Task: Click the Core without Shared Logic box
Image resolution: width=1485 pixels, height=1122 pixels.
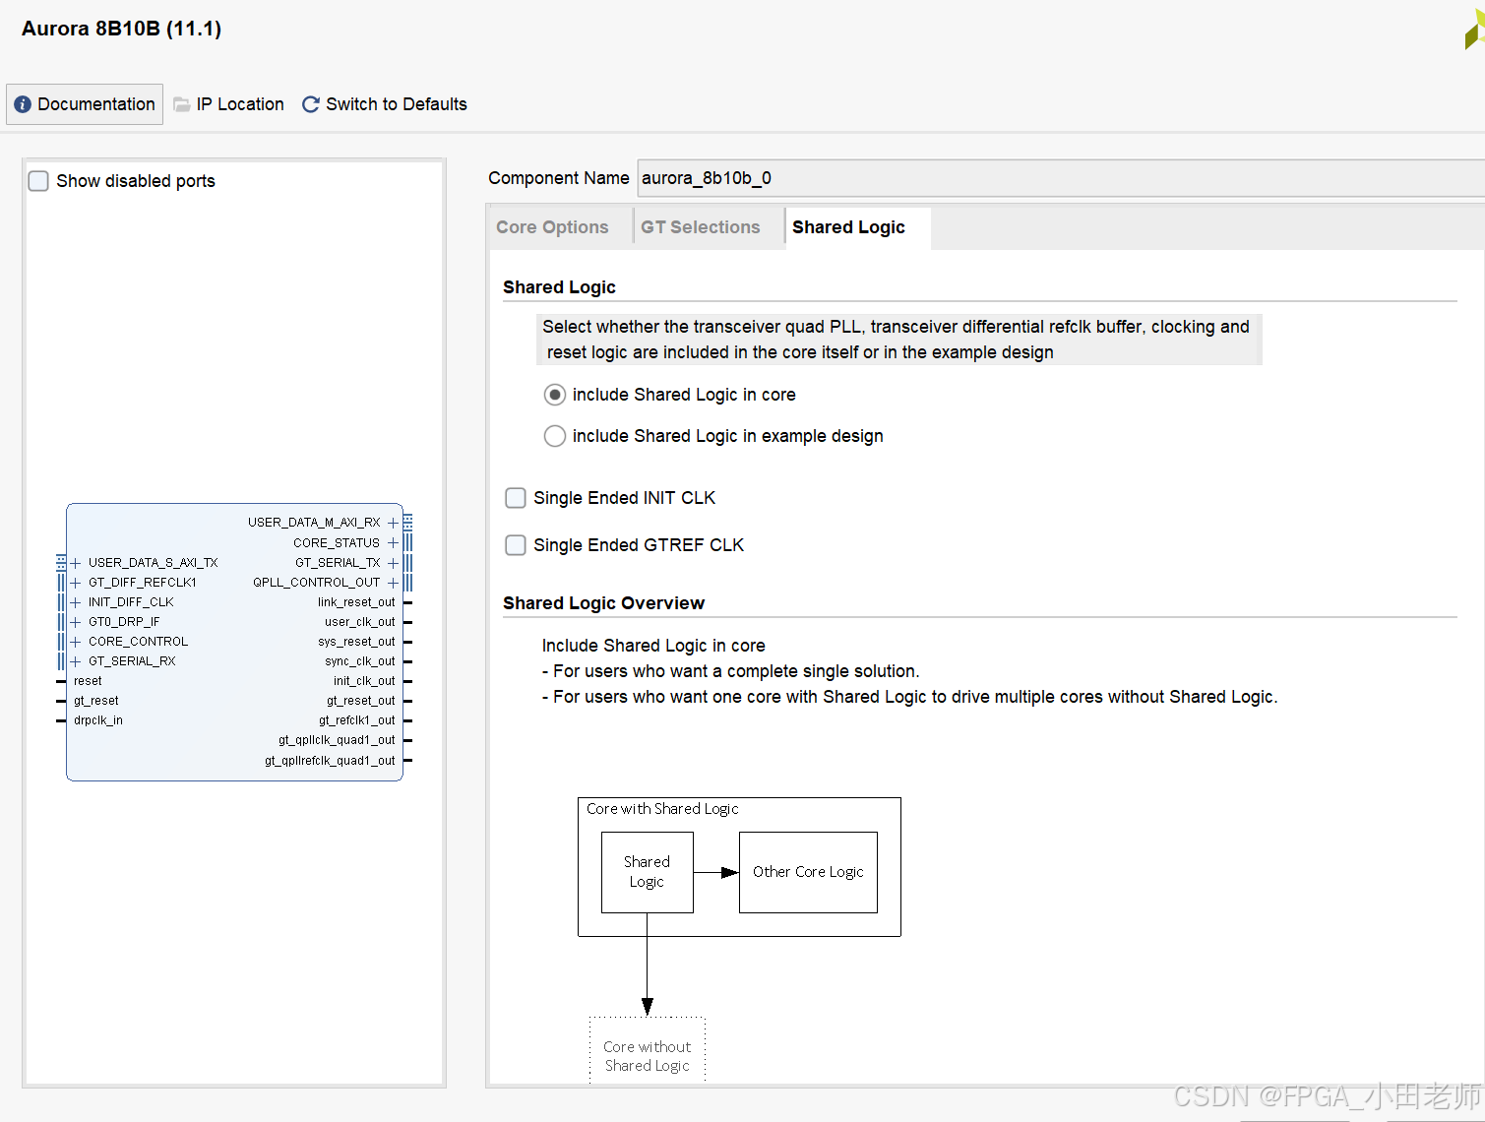Action: (x=648, y=1051)
